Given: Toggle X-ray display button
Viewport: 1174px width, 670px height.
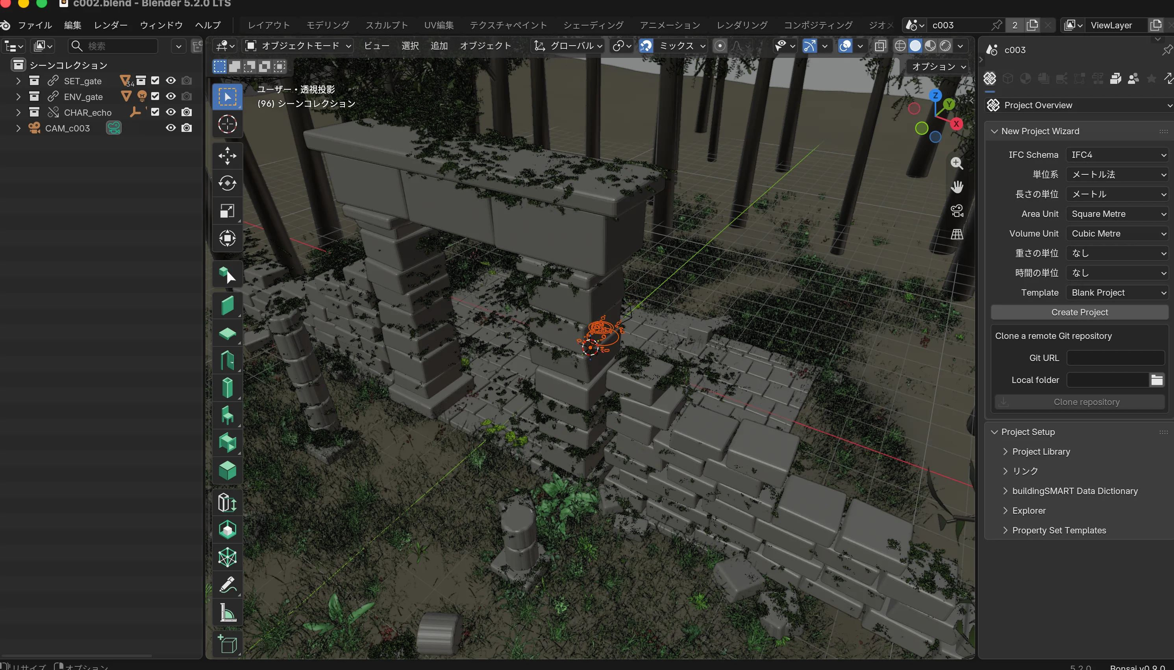Looking at the screenshot, I should click(x=880, y=46).
